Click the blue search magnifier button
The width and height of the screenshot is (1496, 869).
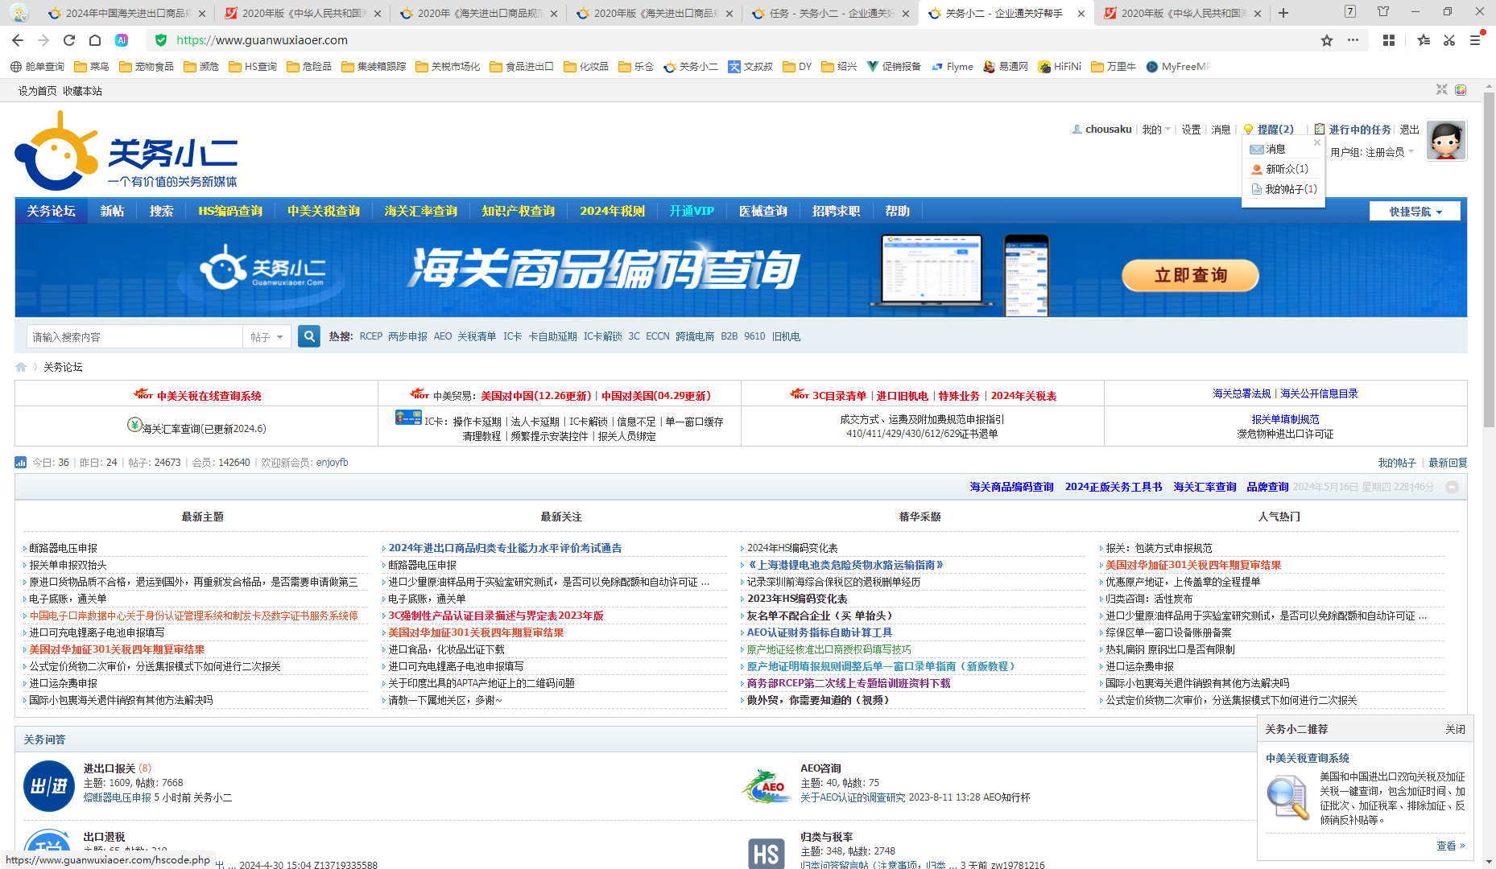pyautogui.click(x=309, y=336)
